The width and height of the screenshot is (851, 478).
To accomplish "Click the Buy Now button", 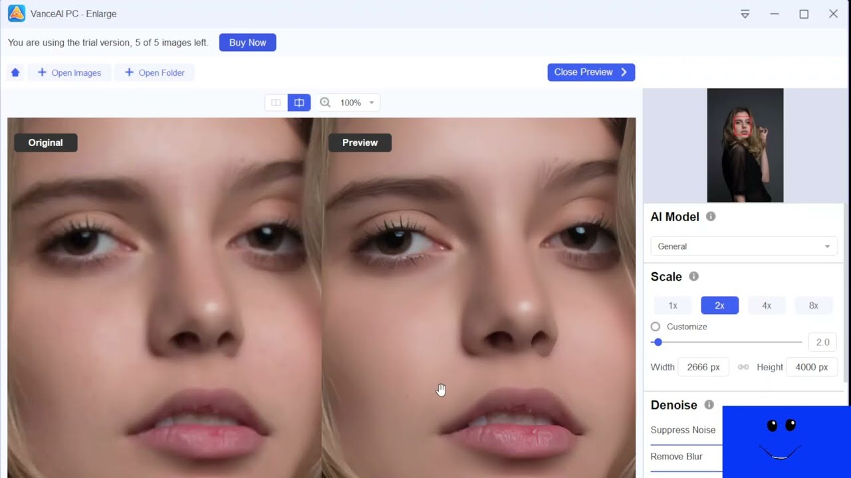I will coord(247,42).
